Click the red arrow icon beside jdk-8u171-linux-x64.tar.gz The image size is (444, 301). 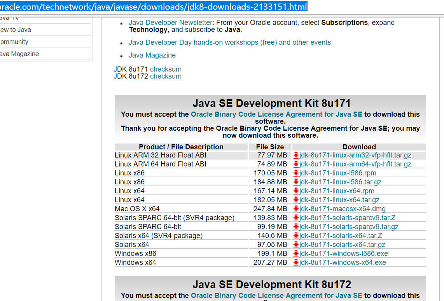(x=296, y=200)
